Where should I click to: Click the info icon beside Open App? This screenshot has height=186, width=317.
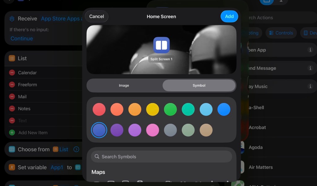(310, 50)
